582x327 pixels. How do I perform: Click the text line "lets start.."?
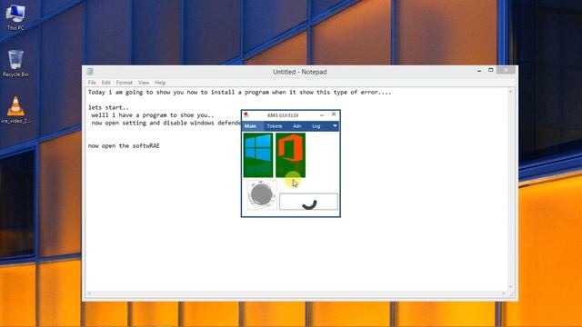[108, 107]
